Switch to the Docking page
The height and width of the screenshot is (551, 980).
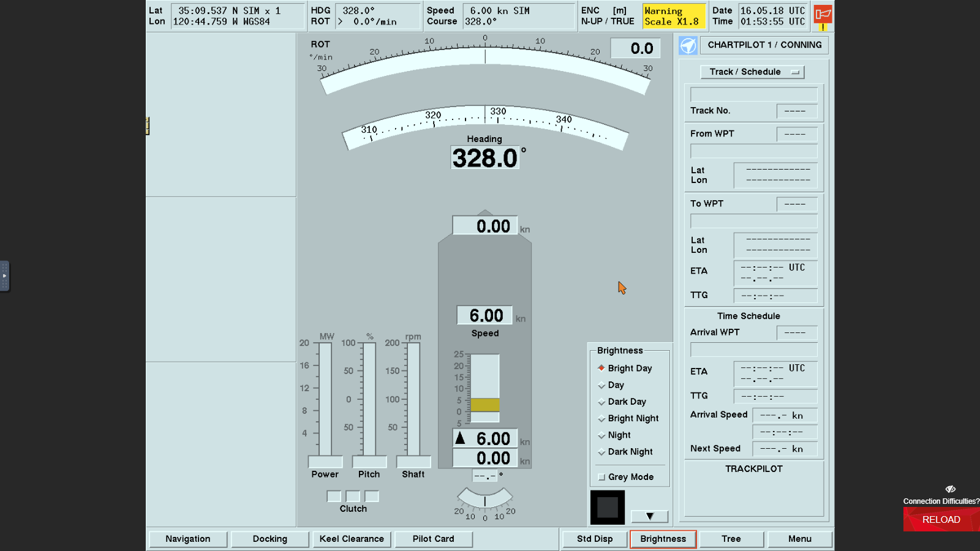point(270,539)
